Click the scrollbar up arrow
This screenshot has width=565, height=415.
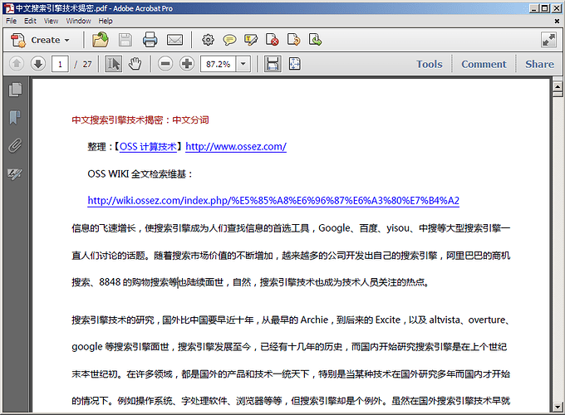(558, 87)
